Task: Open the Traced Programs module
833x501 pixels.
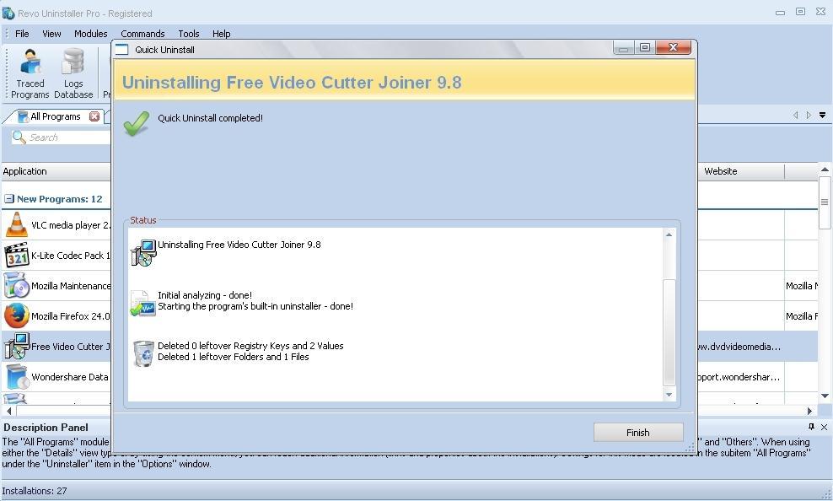Action: tap(30, 73)
